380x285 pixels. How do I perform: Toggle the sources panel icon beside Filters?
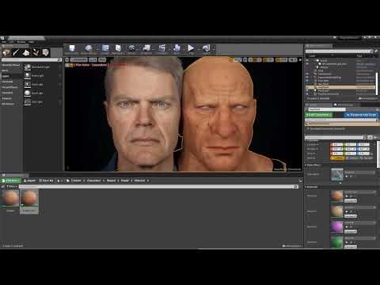point(3,187)
